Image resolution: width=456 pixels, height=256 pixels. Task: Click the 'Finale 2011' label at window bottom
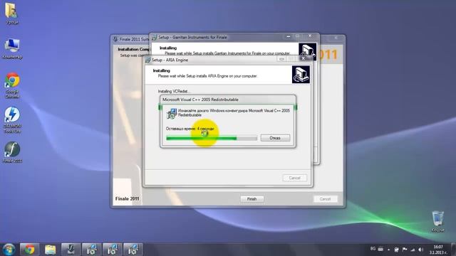click(x=127, y=199)
